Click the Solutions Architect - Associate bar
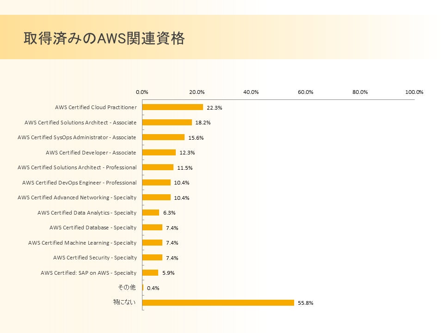The height and width of the screenshot is (333, 444). [167, 123]
